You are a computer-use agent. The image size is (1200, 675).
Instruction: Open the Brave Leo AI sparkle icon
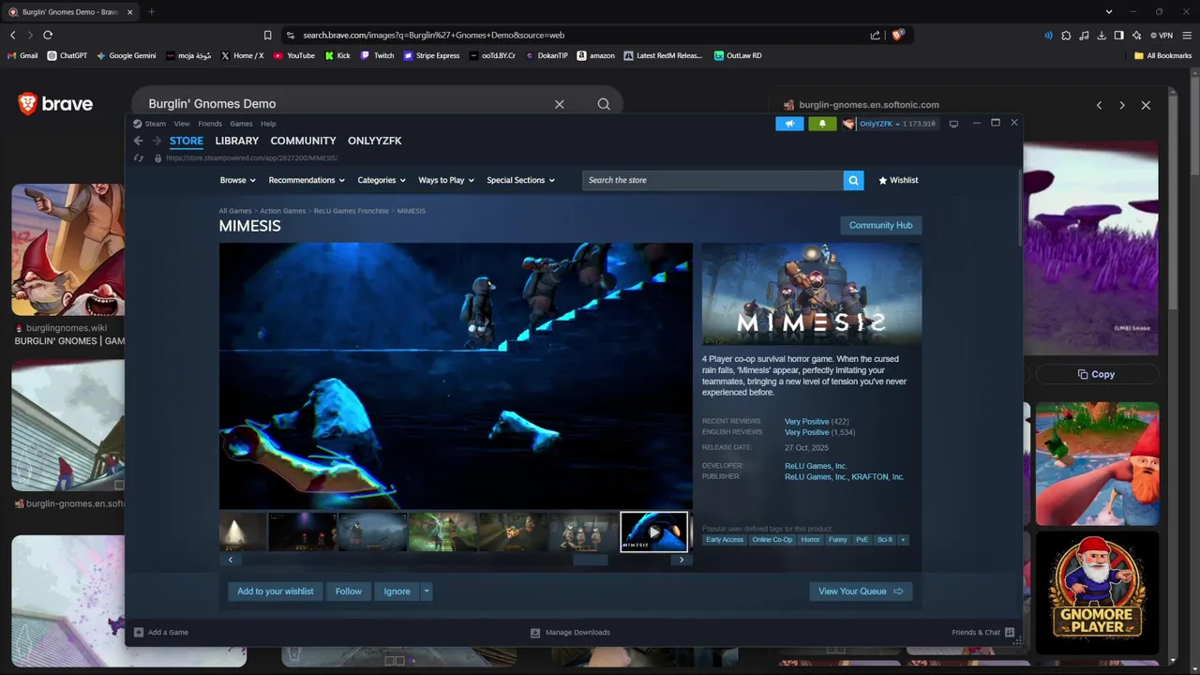[1136, 35]
